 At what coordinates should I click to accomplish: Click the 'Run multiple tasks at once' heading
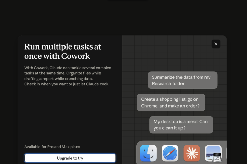[x=63, y=51]
